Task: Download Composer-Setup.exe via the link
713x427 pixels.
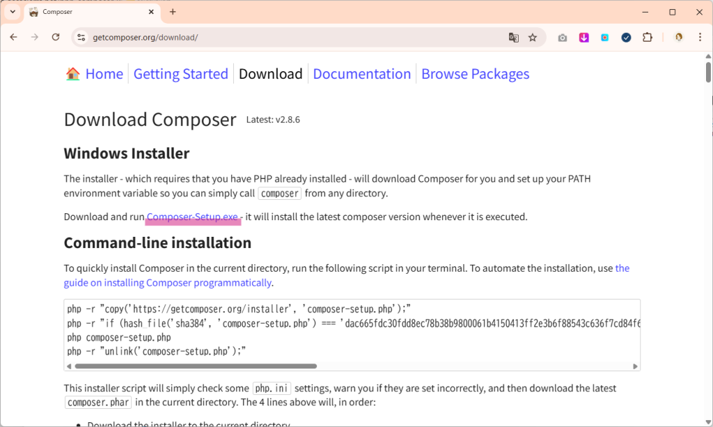Action: [x=192, y=217]
